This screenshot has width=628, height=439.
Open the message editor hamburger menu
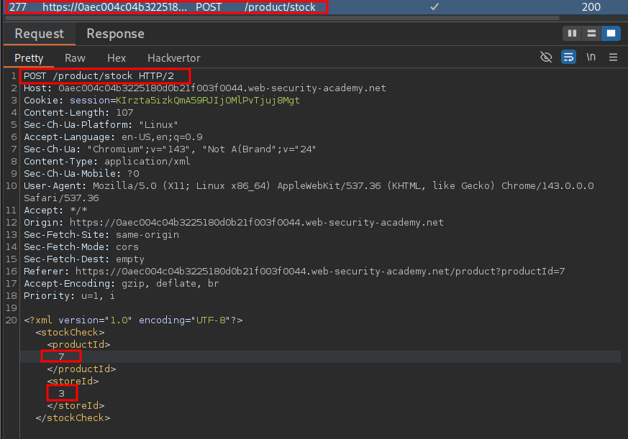click(x=614, y=57)
